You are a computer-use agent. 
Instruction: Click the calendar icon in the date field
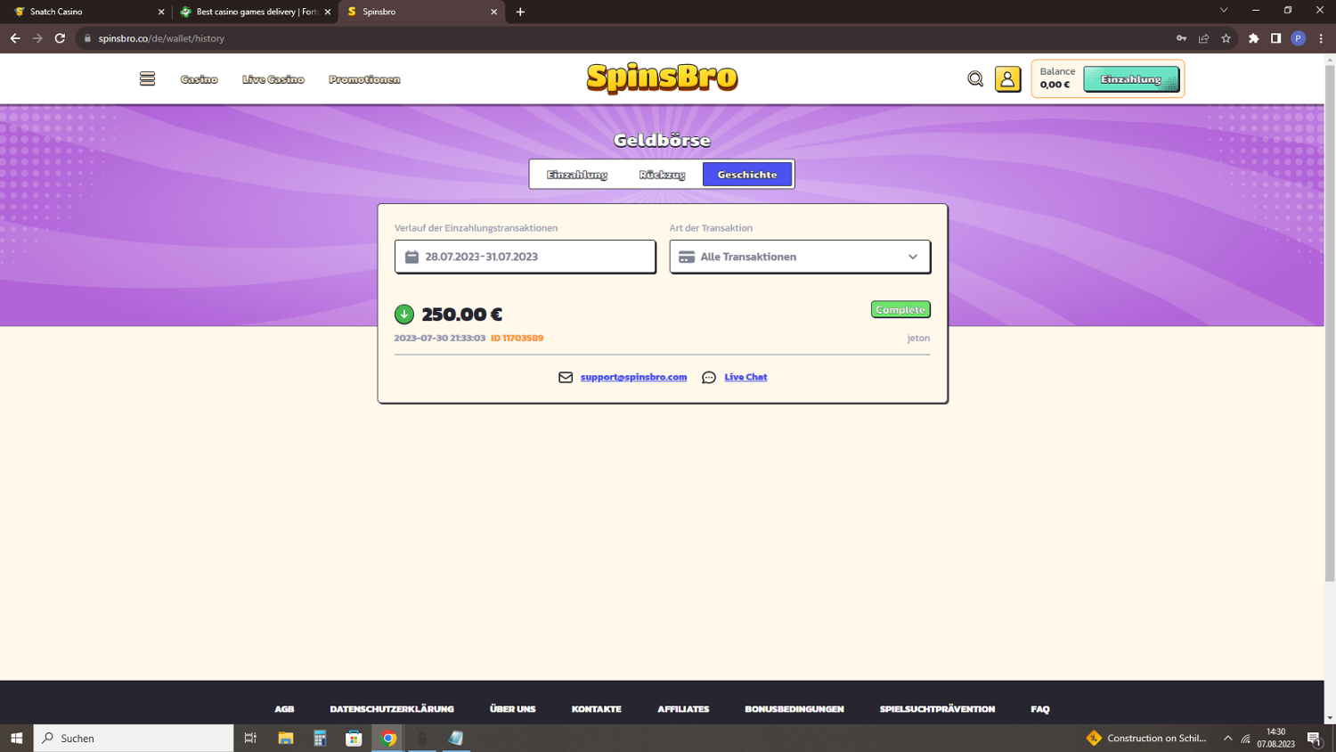pos(411,256)
